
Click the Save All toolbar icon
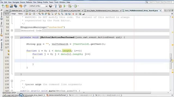[x=15, y=6]
